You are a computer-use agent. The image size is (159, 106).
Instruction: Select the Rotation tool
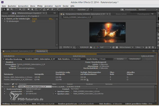click(16, 10)
